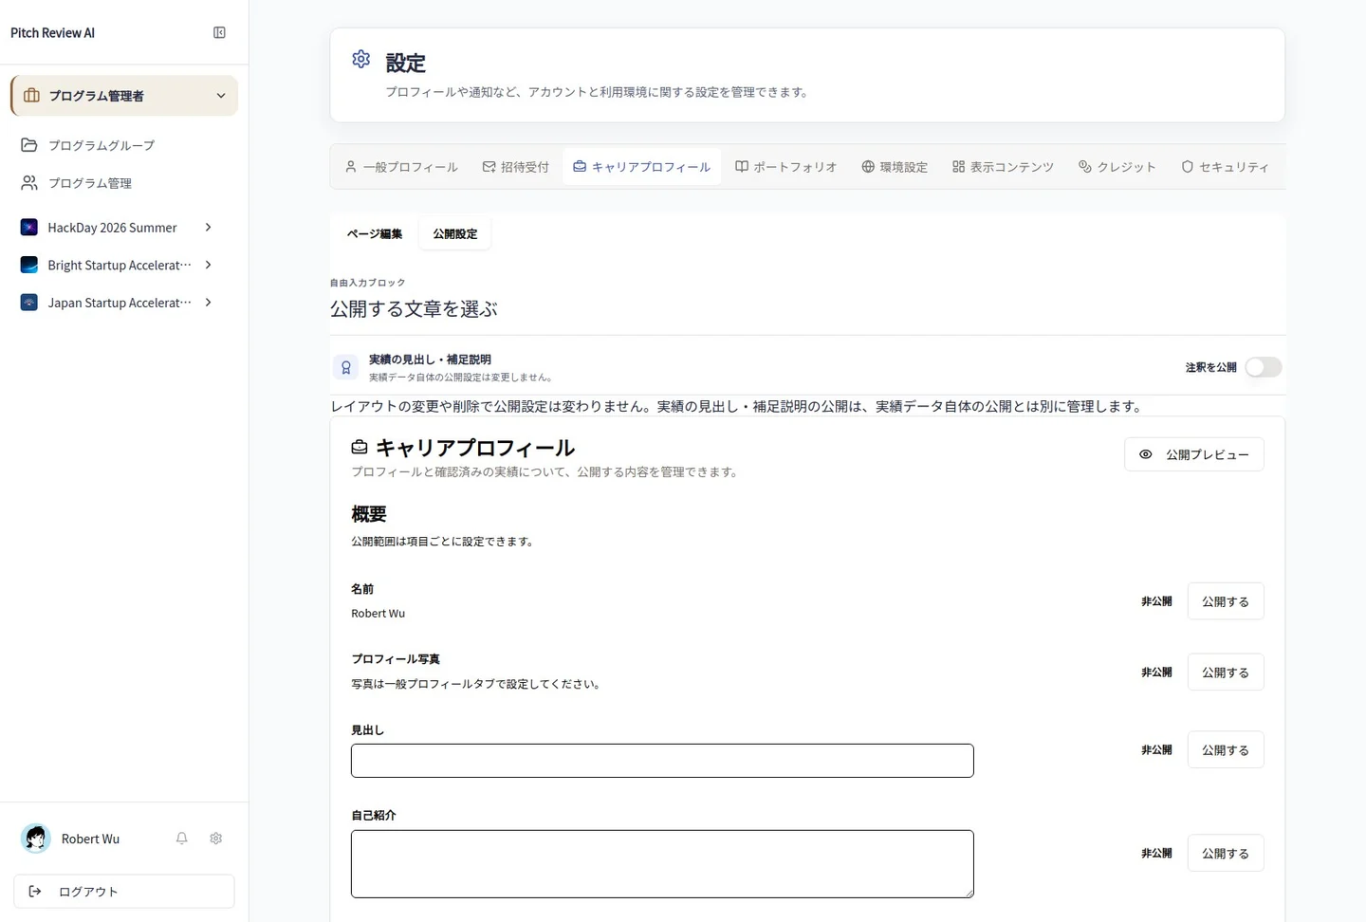Open the 招待受付 tab
1366x922 pixels.
(x=515, y=167)
